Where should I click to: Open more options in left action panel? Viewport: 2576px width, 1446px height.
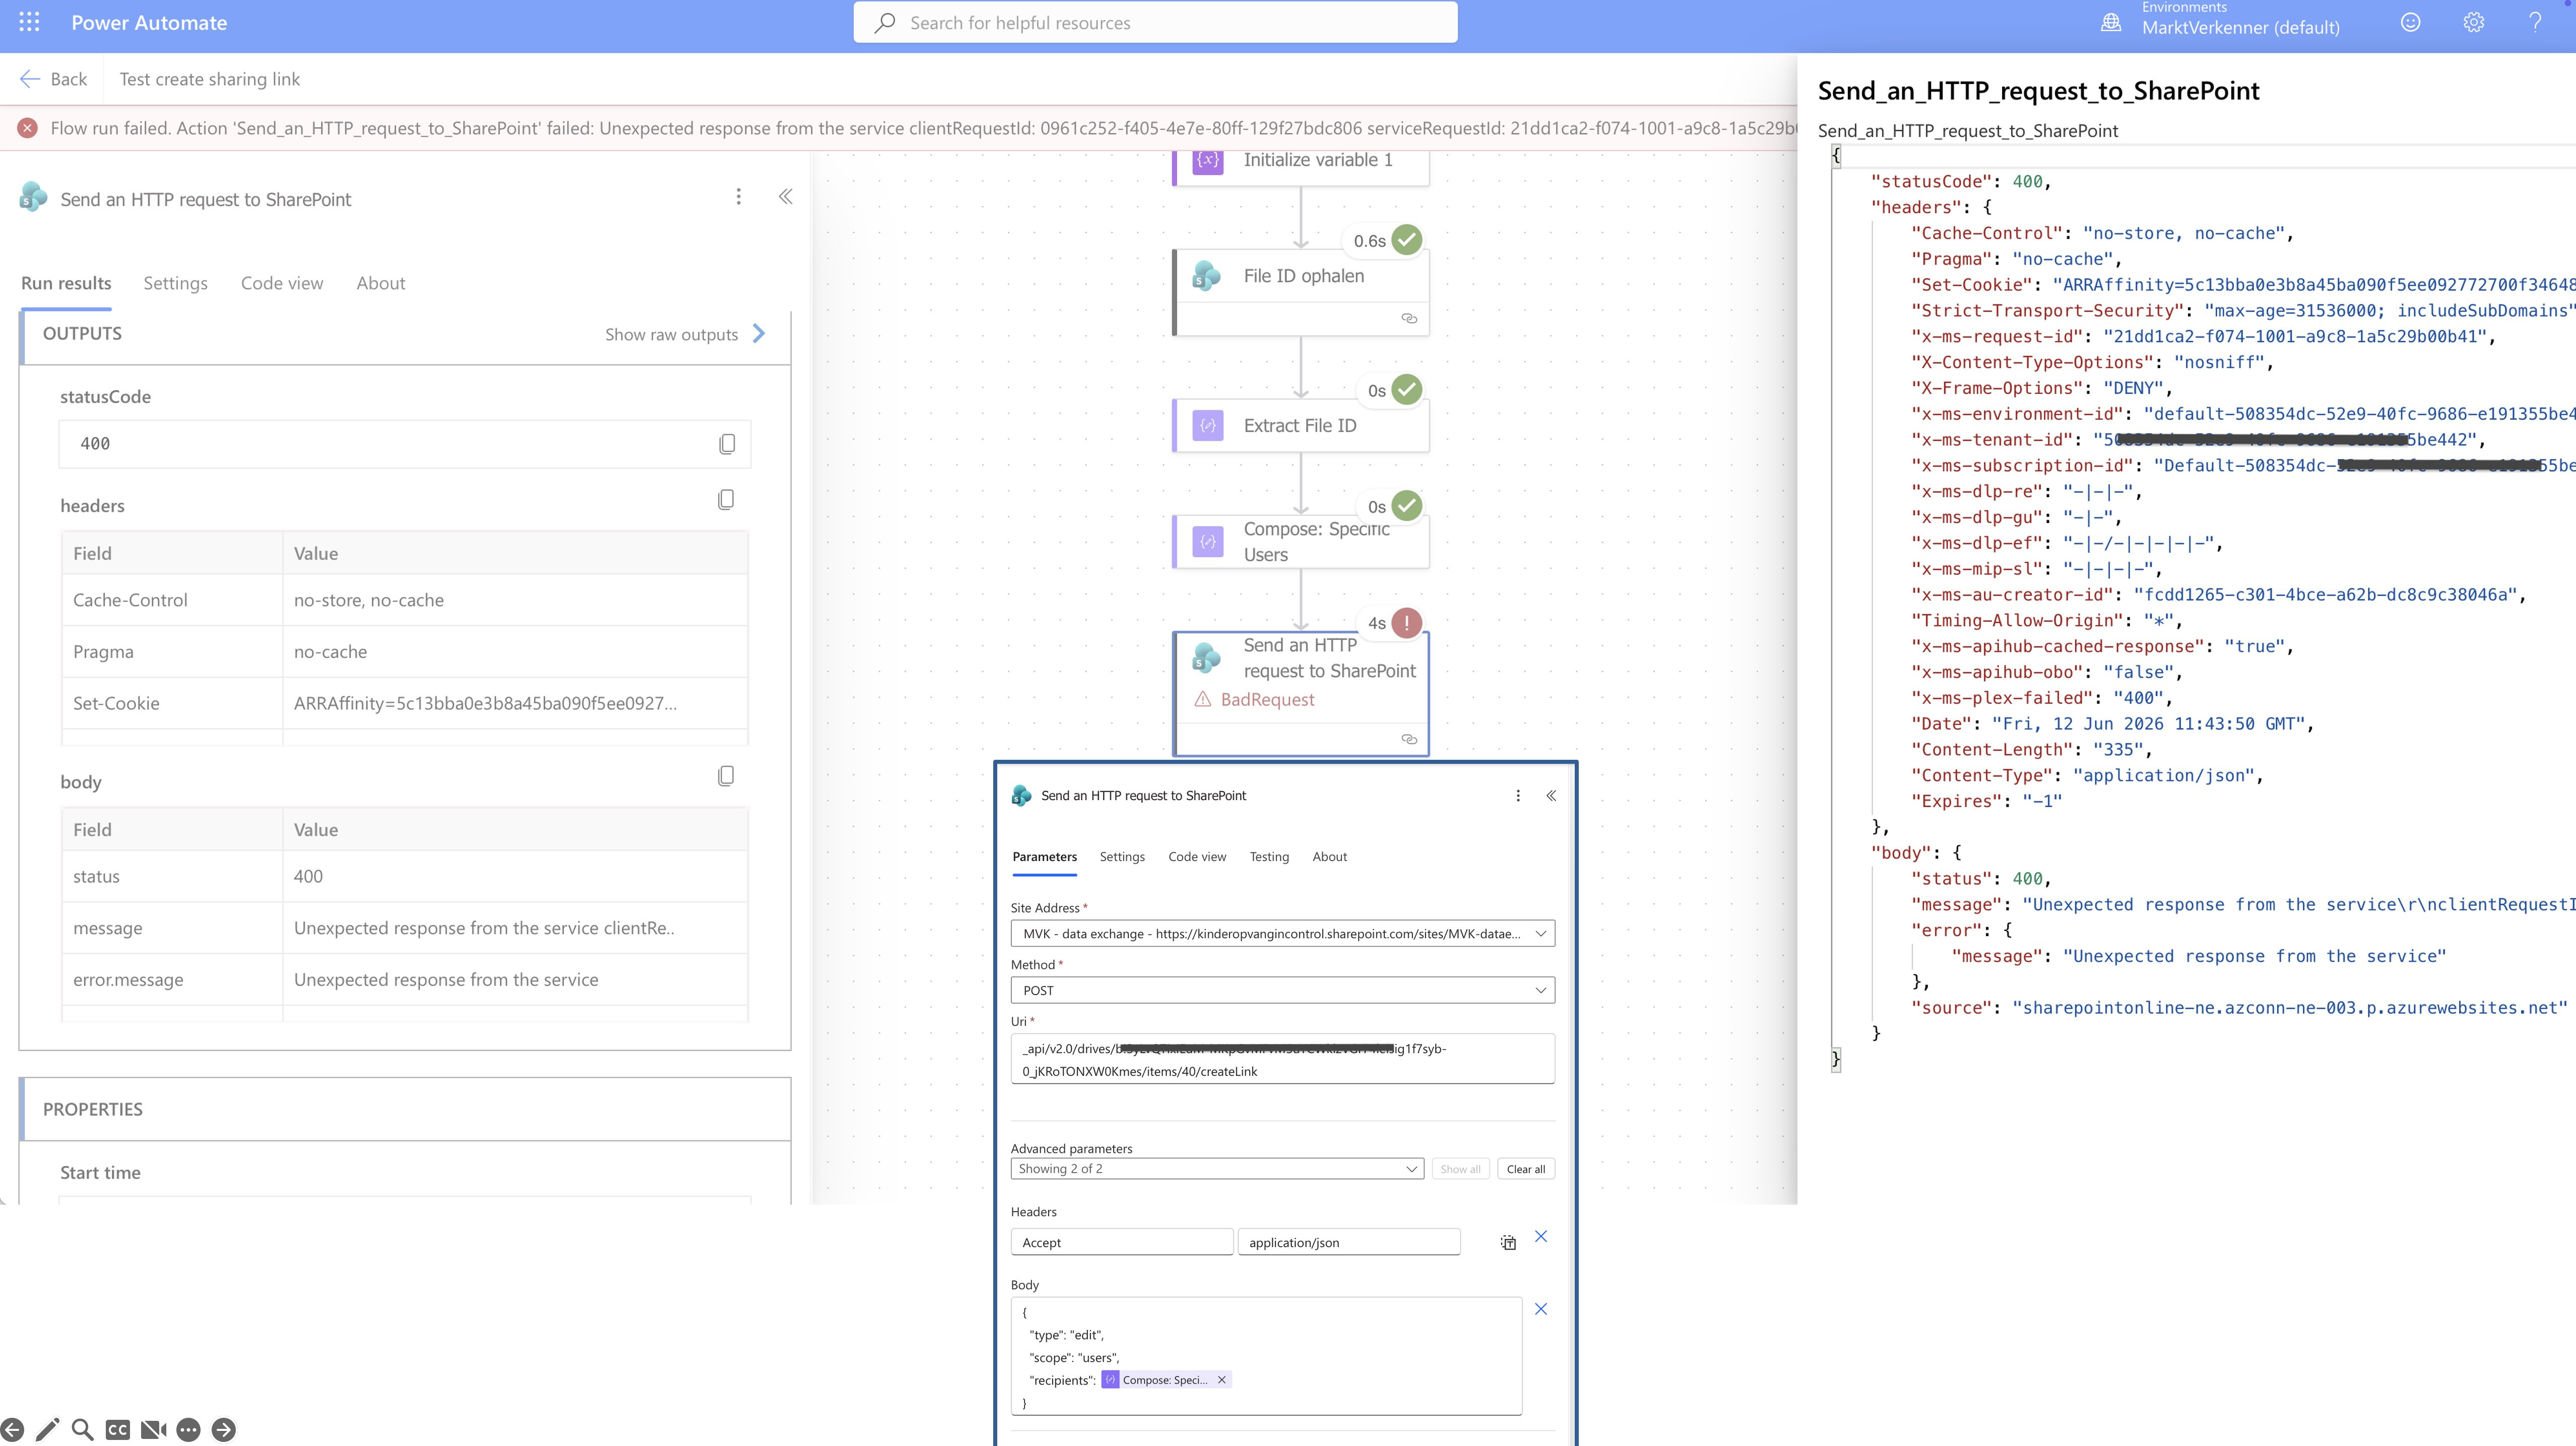coord(738,197)
